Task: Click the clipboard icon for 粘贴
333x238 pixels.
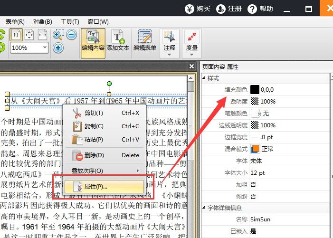Action: (77, 140)
